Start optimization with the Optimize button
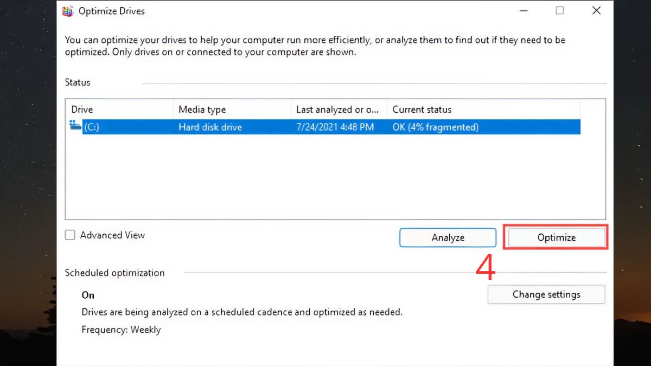651x366 pixels. 556,237
